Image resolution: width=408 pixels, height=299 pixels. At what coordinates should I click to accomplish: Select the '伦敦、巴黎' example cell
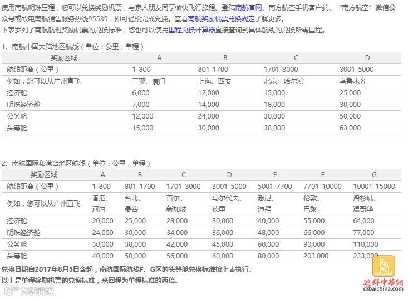pos(312,204)
